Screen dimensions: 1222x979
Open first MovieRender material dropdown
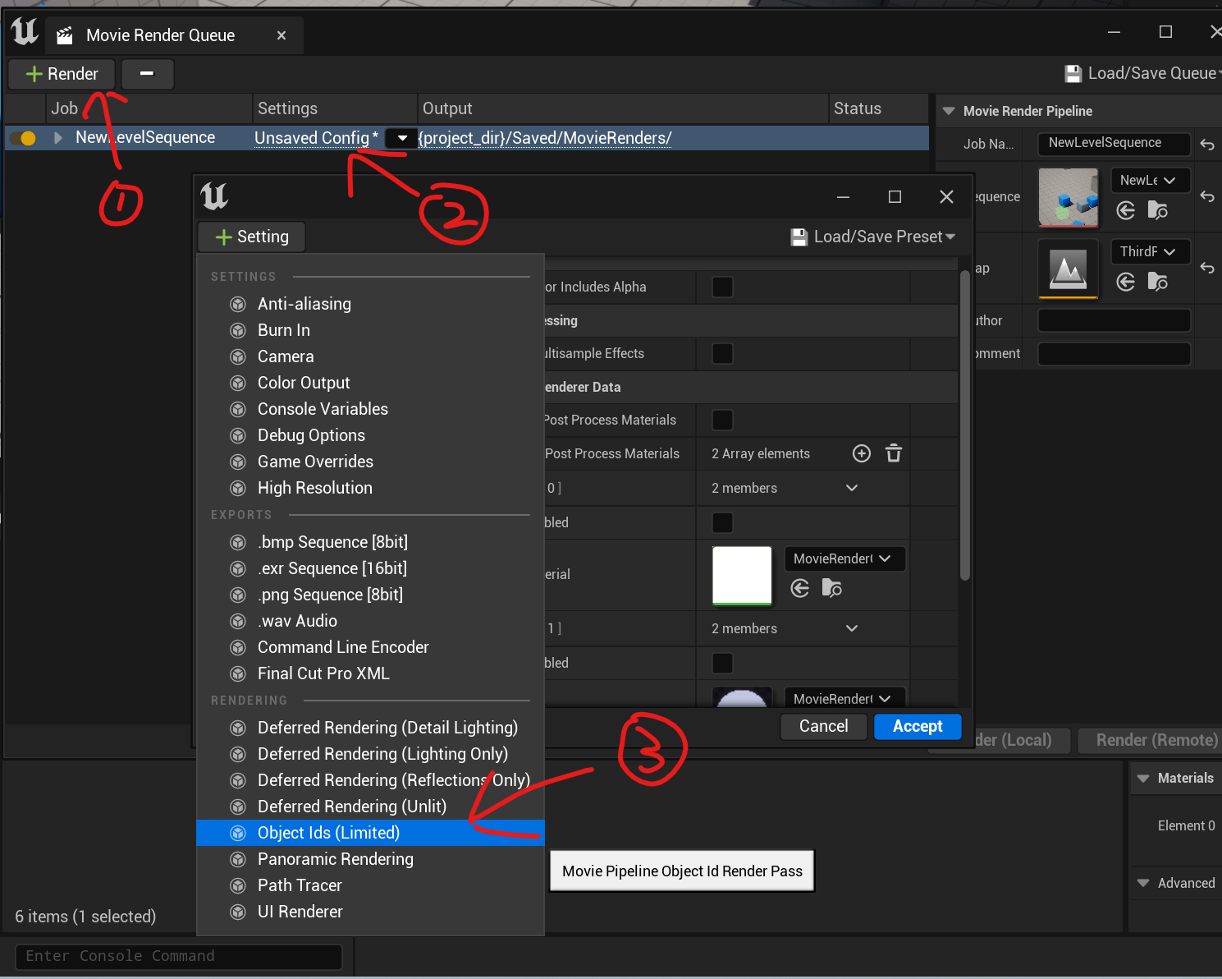[x=844, y=558]
